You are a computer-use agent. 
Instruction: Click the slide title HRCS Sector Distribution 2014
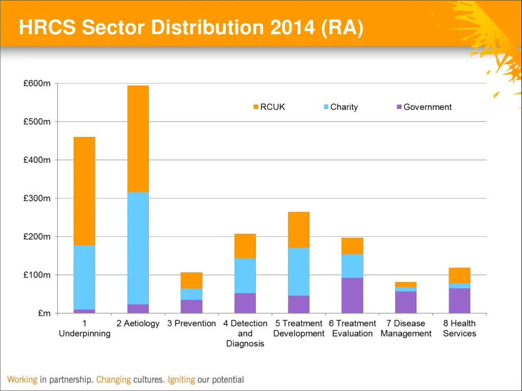click(191, 27)
